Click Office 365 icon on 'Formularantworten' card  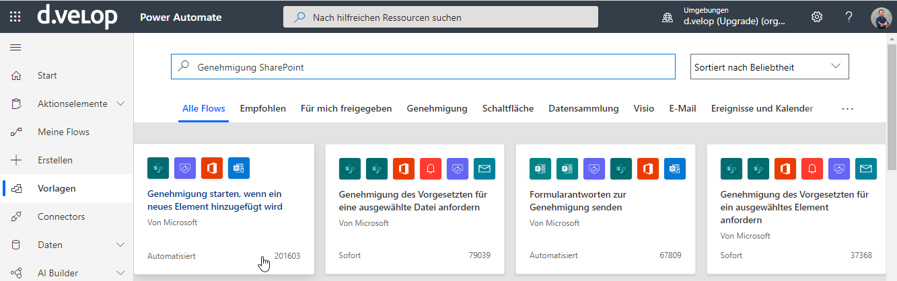pyautogui.click(x=648, y=168)
